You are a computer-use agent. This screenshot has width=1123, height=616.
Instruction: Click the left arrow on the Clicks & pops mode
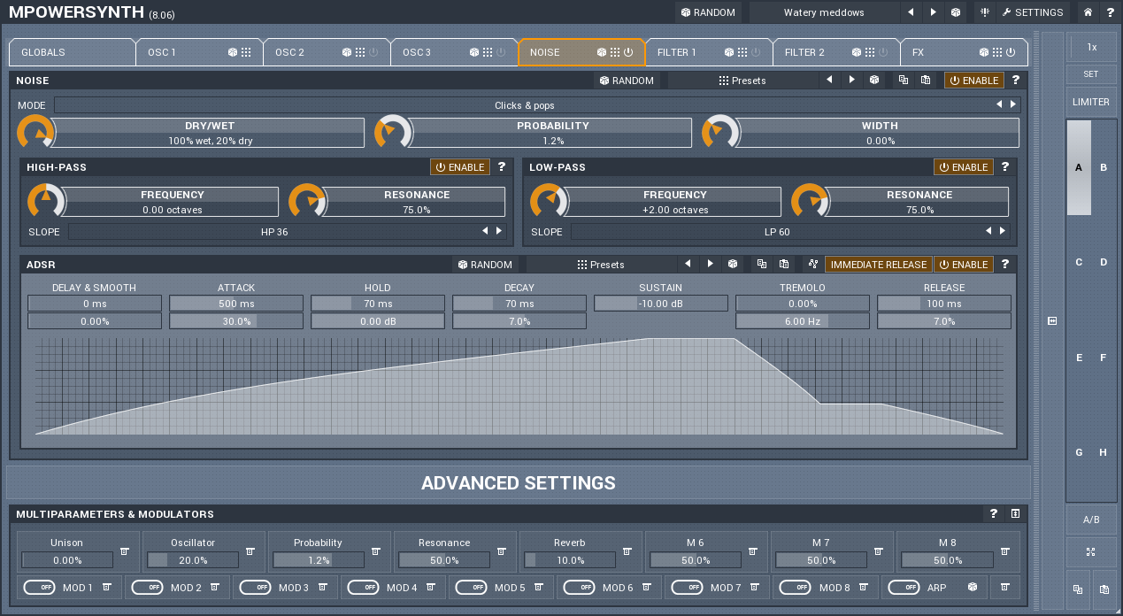998,104
